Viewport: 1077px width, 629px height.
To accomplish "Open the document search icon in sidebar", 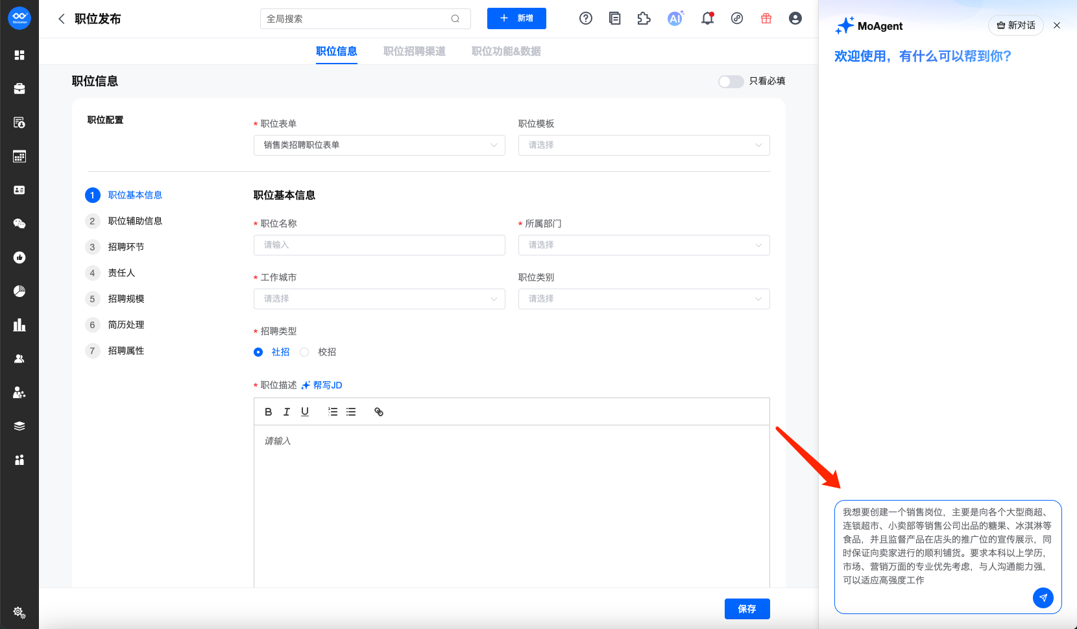I will coord(19,123).
